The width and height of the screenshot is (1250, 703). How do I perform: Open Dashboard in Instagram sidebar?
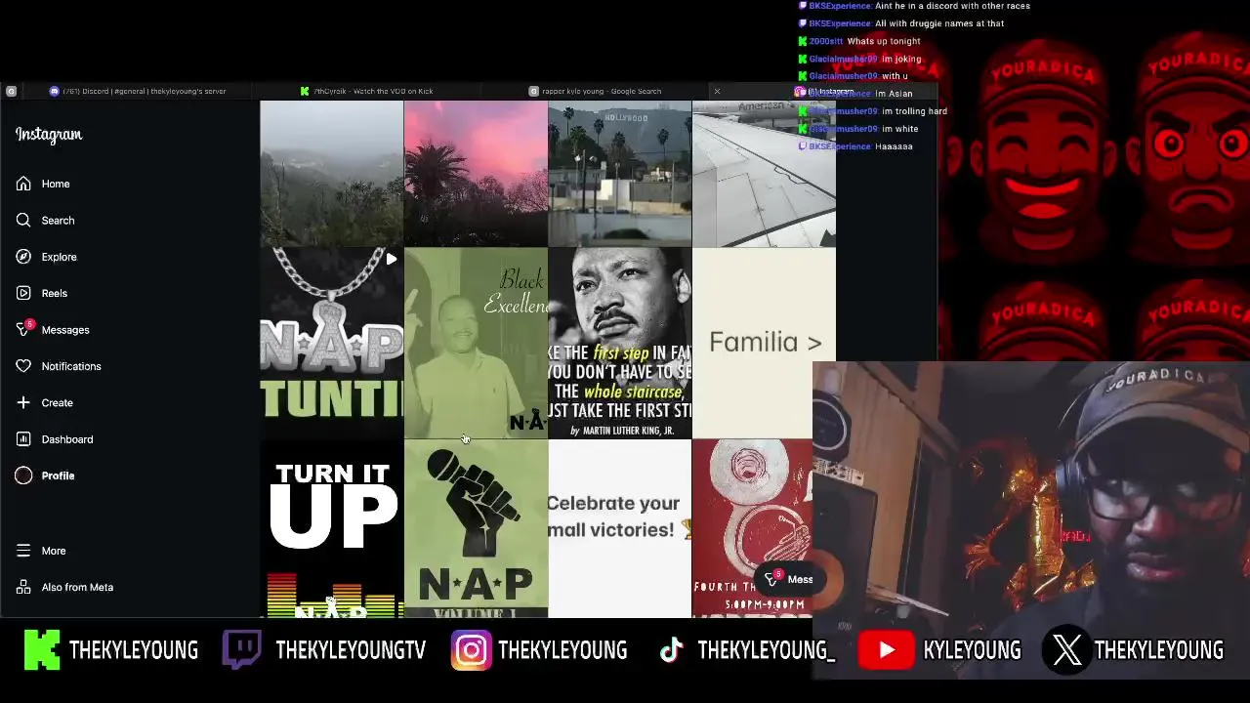click(67, 439)
